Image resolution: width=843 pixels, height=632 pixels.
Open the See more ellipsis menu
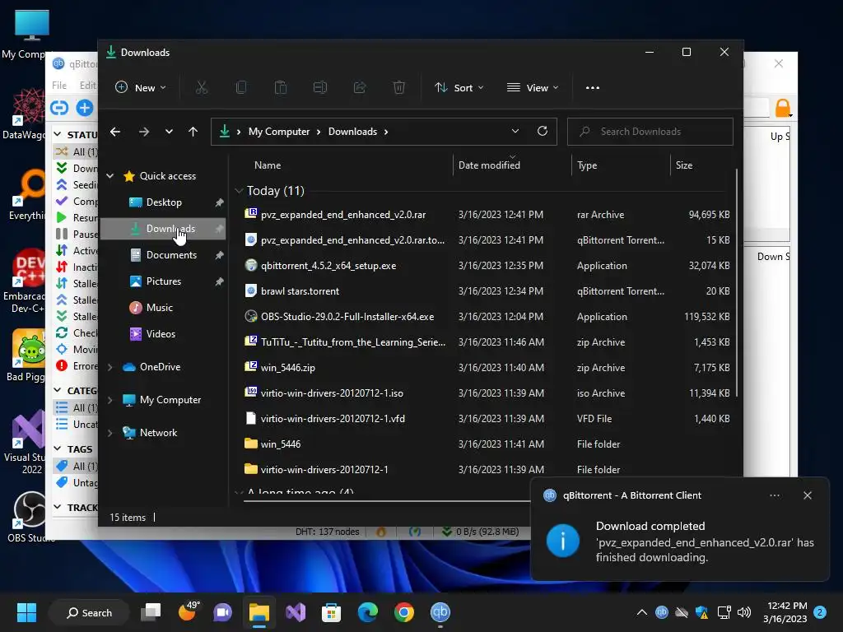593,87
